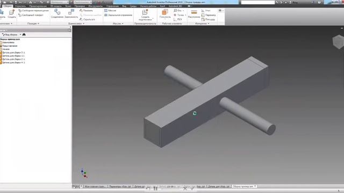Select Свободное перемещение tool
Image resolution: width=344 pixels, height=193 pixels.
coord(33,11)
